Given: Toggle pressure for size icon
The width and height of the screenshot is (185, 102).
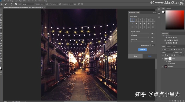Looking at the screenshot, I should click(79, 4).
